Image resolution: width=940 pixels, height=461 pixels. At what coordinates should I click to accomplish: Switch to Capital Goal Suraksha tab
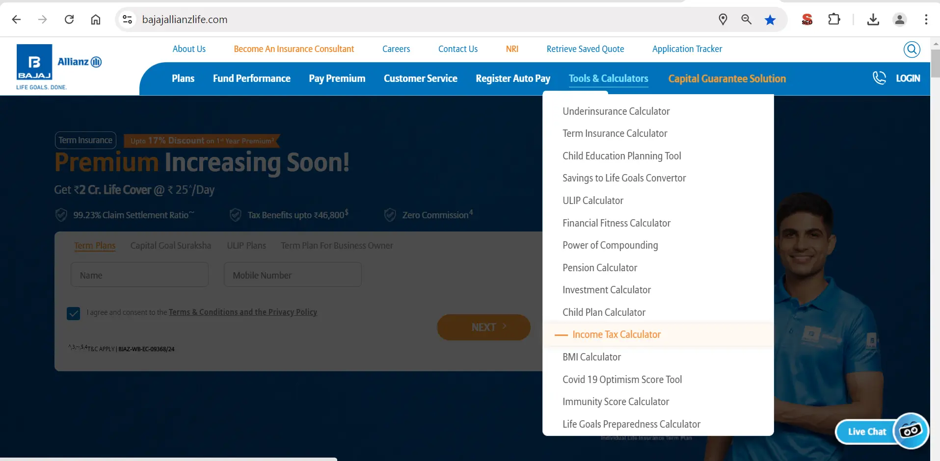click(x=171, y=246)
